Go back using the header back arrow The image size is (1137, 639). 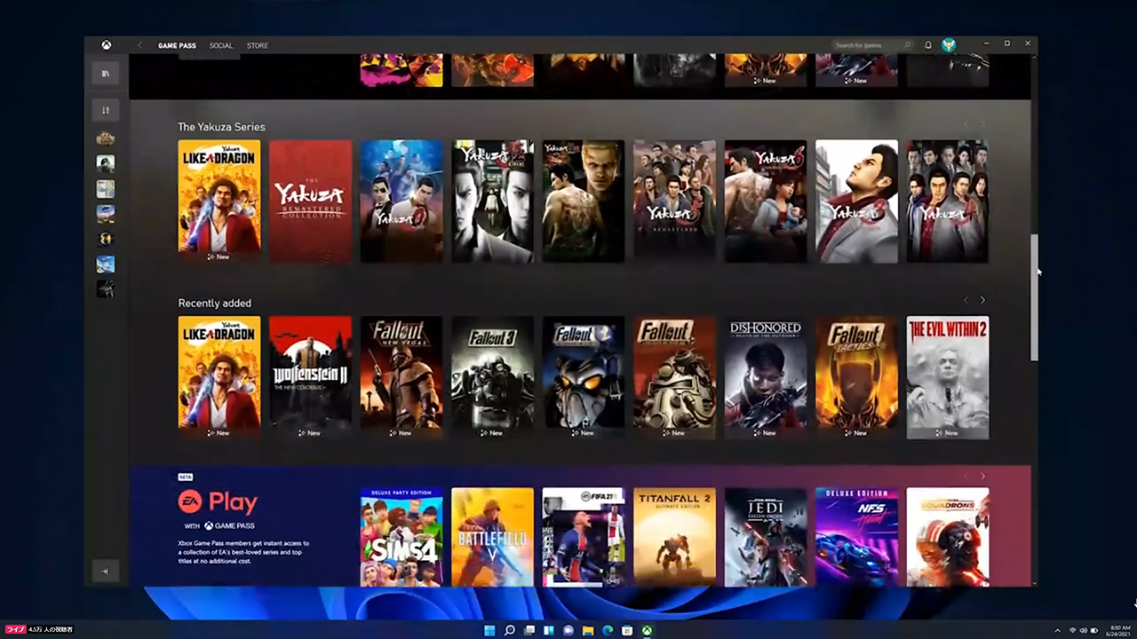(x=139, y=45)
